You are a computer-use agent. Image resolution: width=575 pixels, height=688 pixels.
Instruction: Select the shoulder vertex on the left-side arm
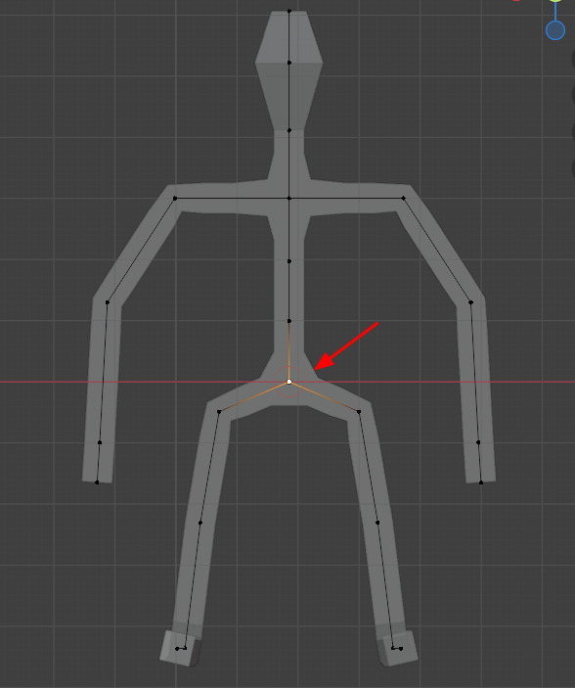click(x=175, y=199)
